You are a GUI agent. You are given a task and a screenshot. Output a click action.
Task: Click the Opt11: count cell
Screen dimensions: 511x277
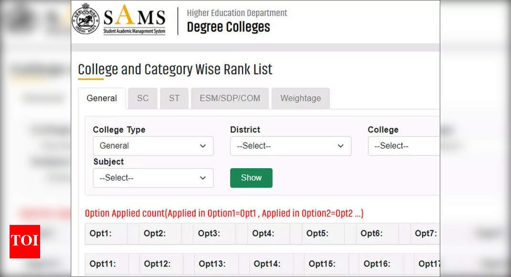[107, 264]
